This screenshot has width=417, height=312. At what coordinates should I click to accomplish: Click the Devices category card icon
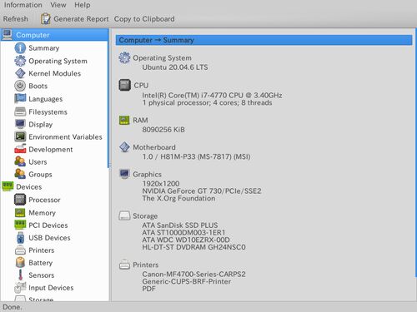pyautogui.click(x=8, y=186)
